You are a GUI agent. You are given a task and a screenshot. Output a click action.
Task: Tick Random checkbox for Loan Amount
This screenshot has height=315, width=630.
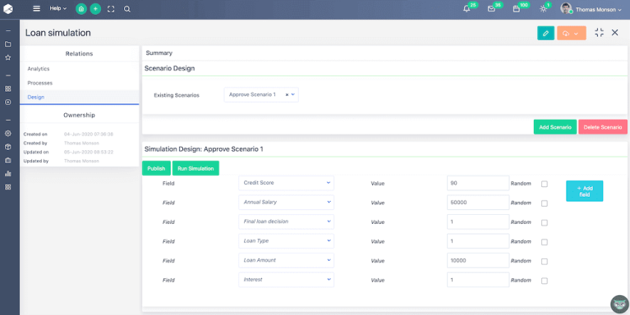coord(545,262)
